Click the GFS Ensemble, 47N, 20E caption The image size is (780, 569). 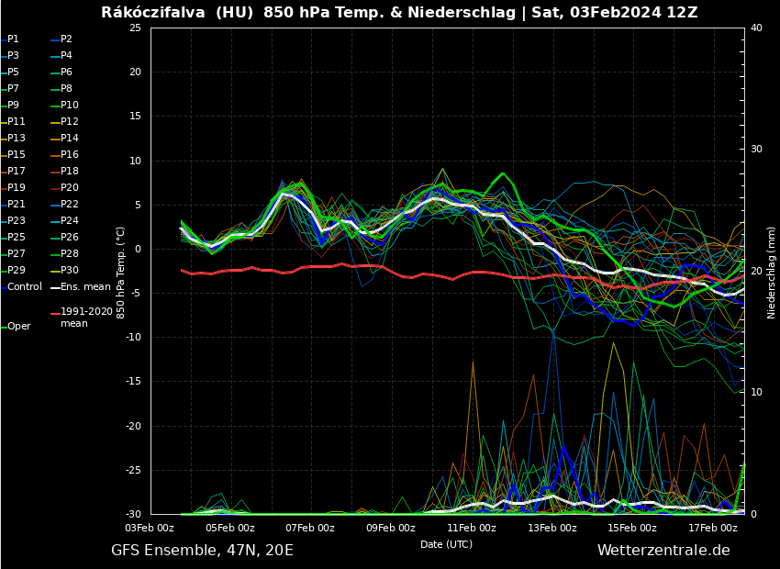(202, 551)
